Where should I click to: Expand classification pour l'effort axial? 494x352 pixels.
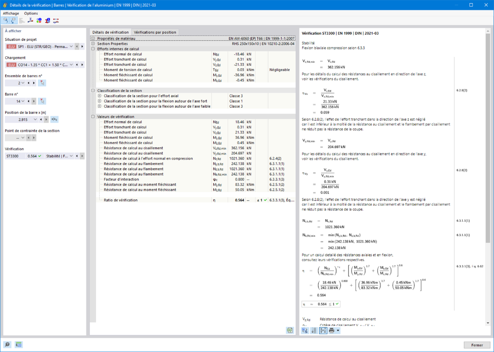(x=100, y=96)
